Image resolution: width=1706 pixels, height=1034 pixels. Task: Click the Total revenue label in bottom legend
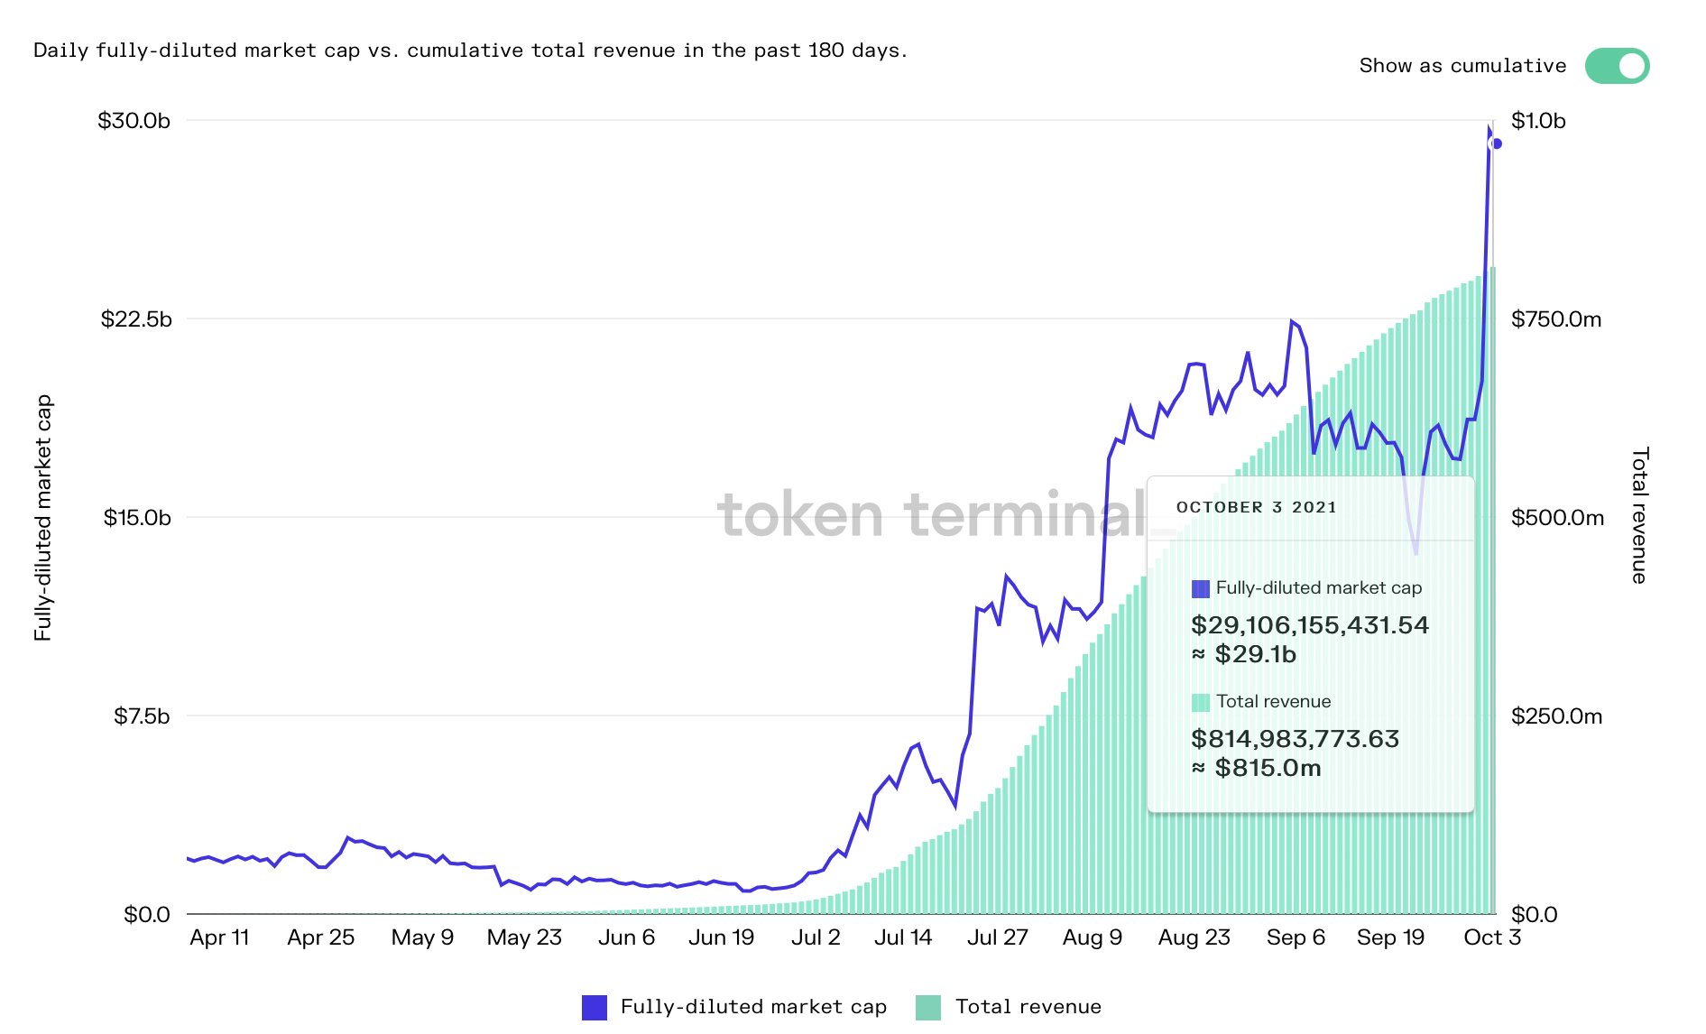[1028, 1007]
